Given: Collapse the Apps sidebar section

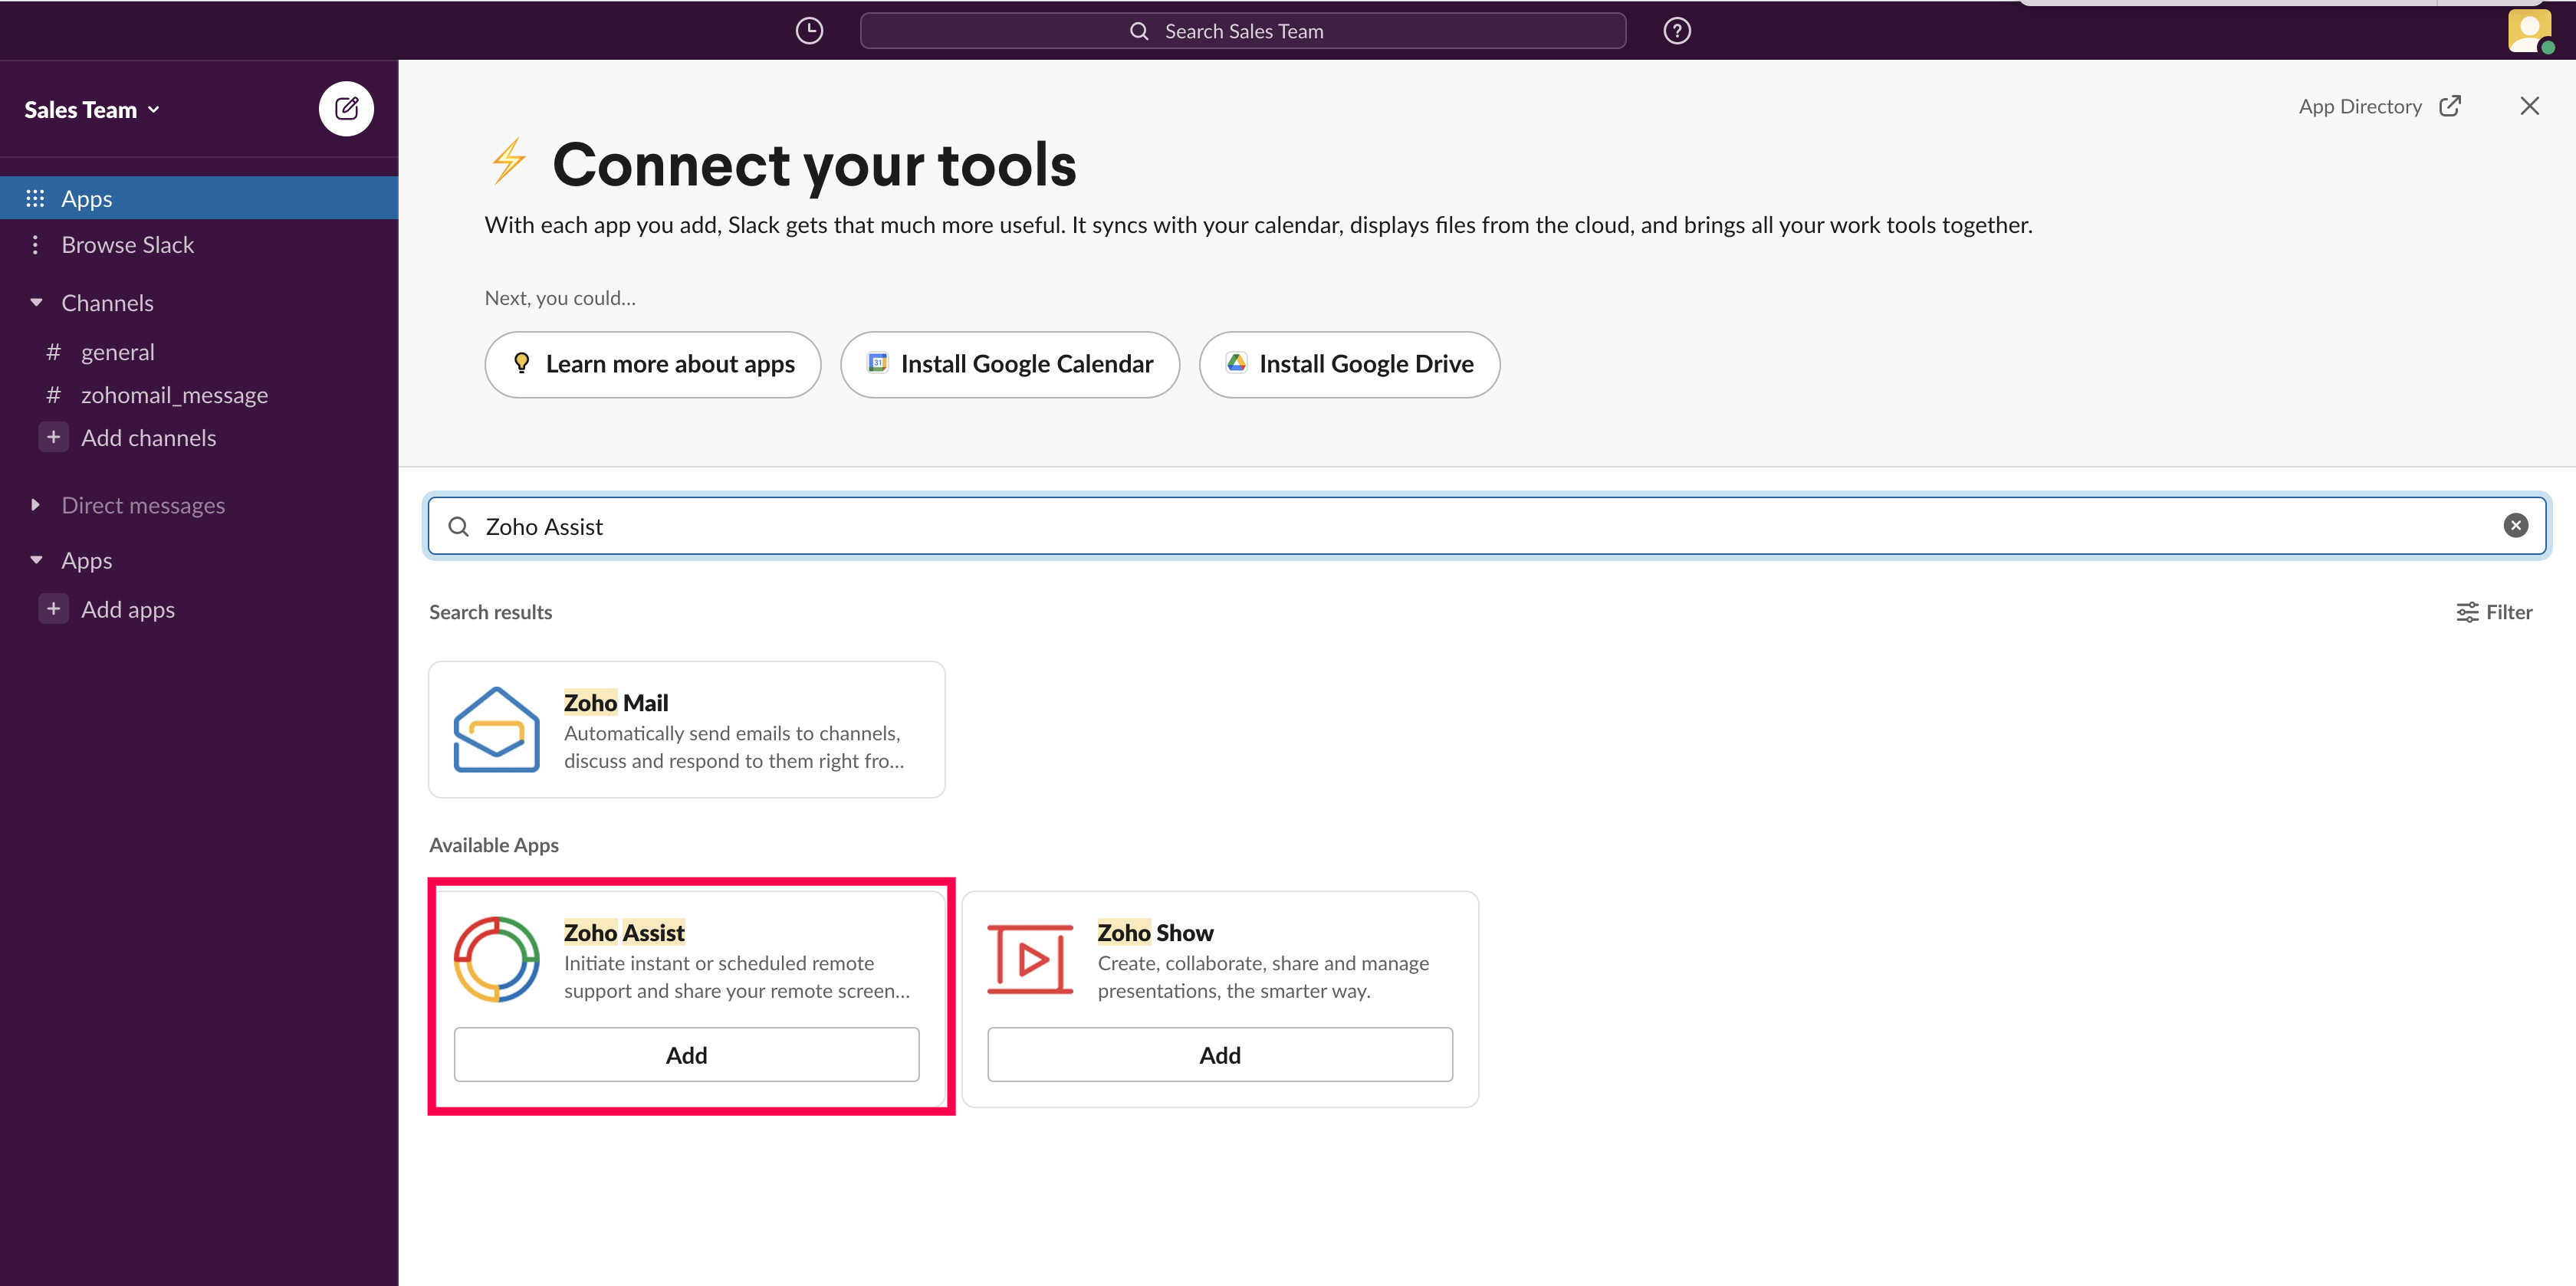Looking at the screenshot, I should (37, 560).
